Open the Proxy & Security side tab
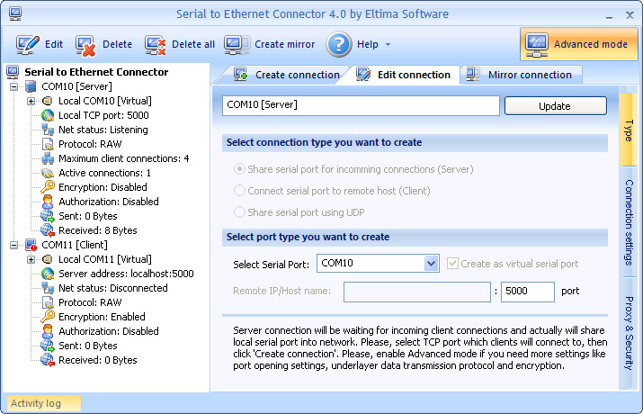The width and height of the screenshot is (643, 414). point(629,333)
